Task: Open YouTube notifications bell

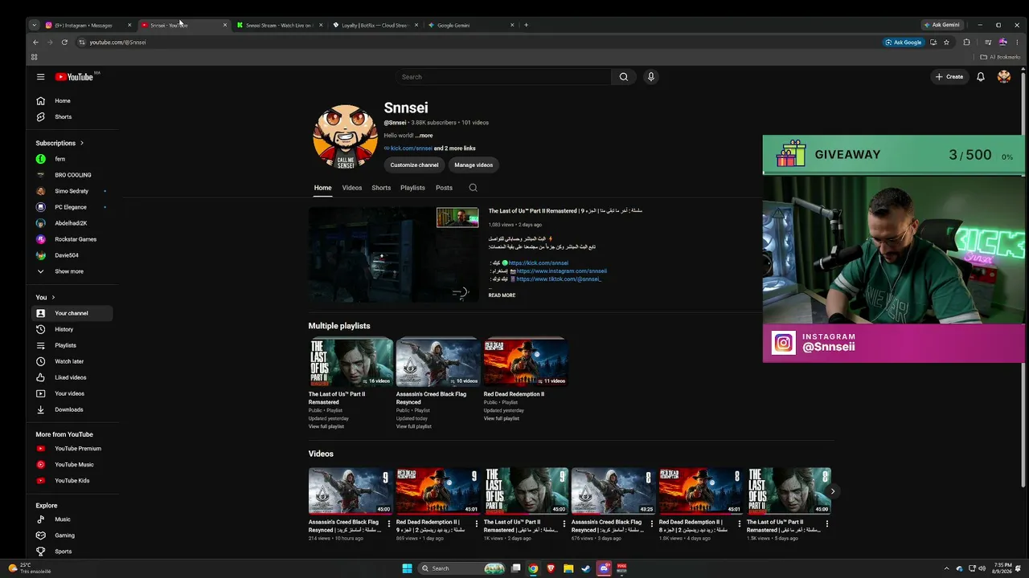Action: [981, 77]
